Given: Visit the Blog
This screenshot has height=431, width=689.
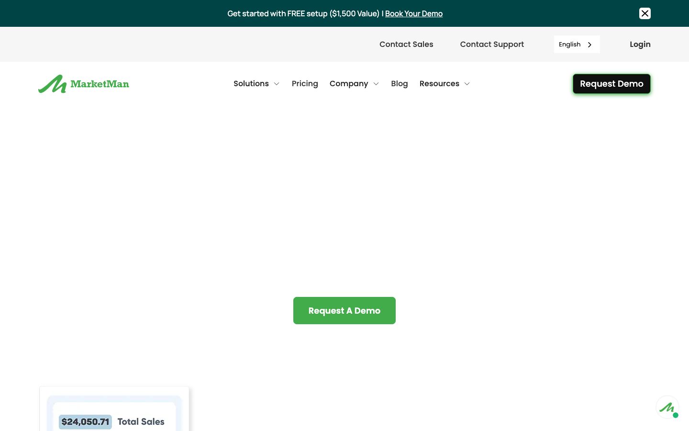Looking at the screenshot, I should point(400,83).
